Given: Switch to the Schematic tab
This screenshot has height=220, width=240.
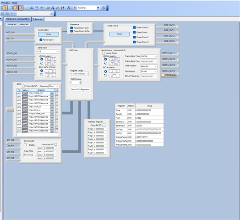Looking at the screenshot, I should pyautogui.click(x=38, y=19).
